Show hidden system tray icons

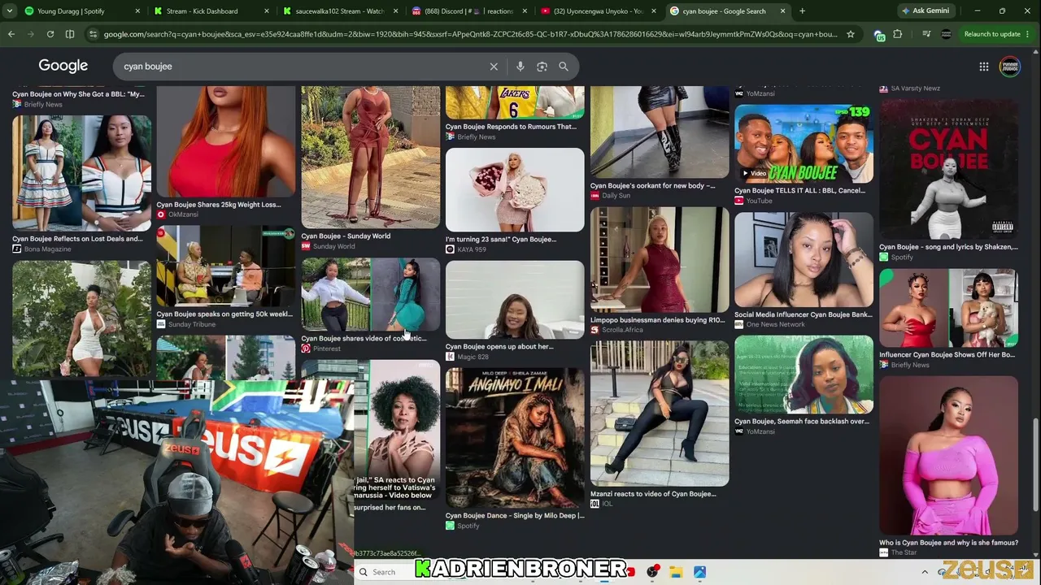[925, 572]
